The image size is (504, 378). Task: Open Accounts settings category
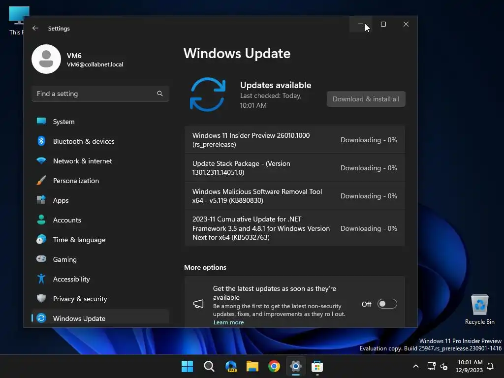pyautogui.click(x=100, y=220)
